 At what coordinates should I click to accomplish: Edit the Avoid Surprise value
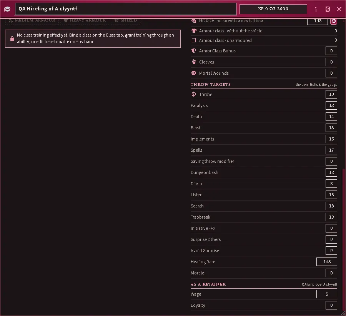pyautogui.click(x=331, y=251)
